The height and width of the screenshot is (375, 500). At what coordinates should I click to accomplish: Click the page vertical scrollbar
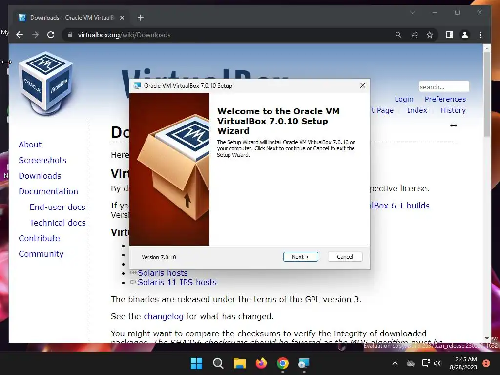tap(487, 94)
